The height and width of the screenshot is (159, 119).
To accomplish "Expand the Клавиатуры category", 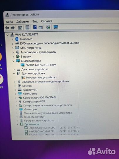I will click(15, 90).
